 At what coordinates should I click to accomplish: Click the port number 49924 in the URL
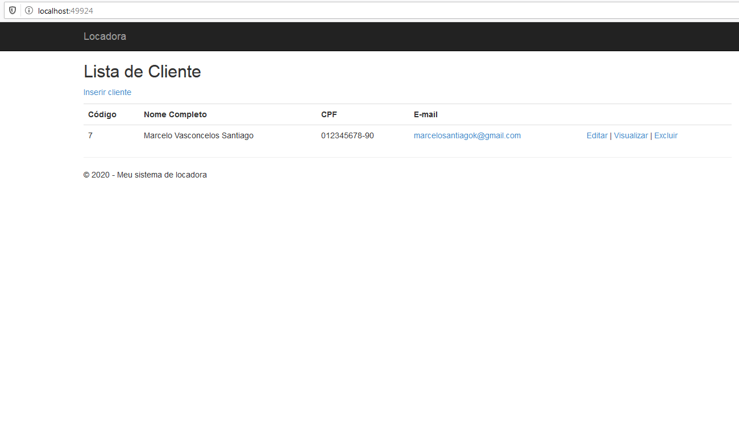click(x=82, y=10)
